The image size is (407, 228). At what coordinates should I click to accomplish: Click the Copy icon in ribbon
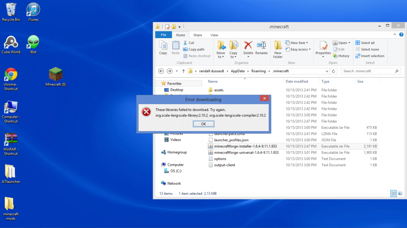(163, 48)
